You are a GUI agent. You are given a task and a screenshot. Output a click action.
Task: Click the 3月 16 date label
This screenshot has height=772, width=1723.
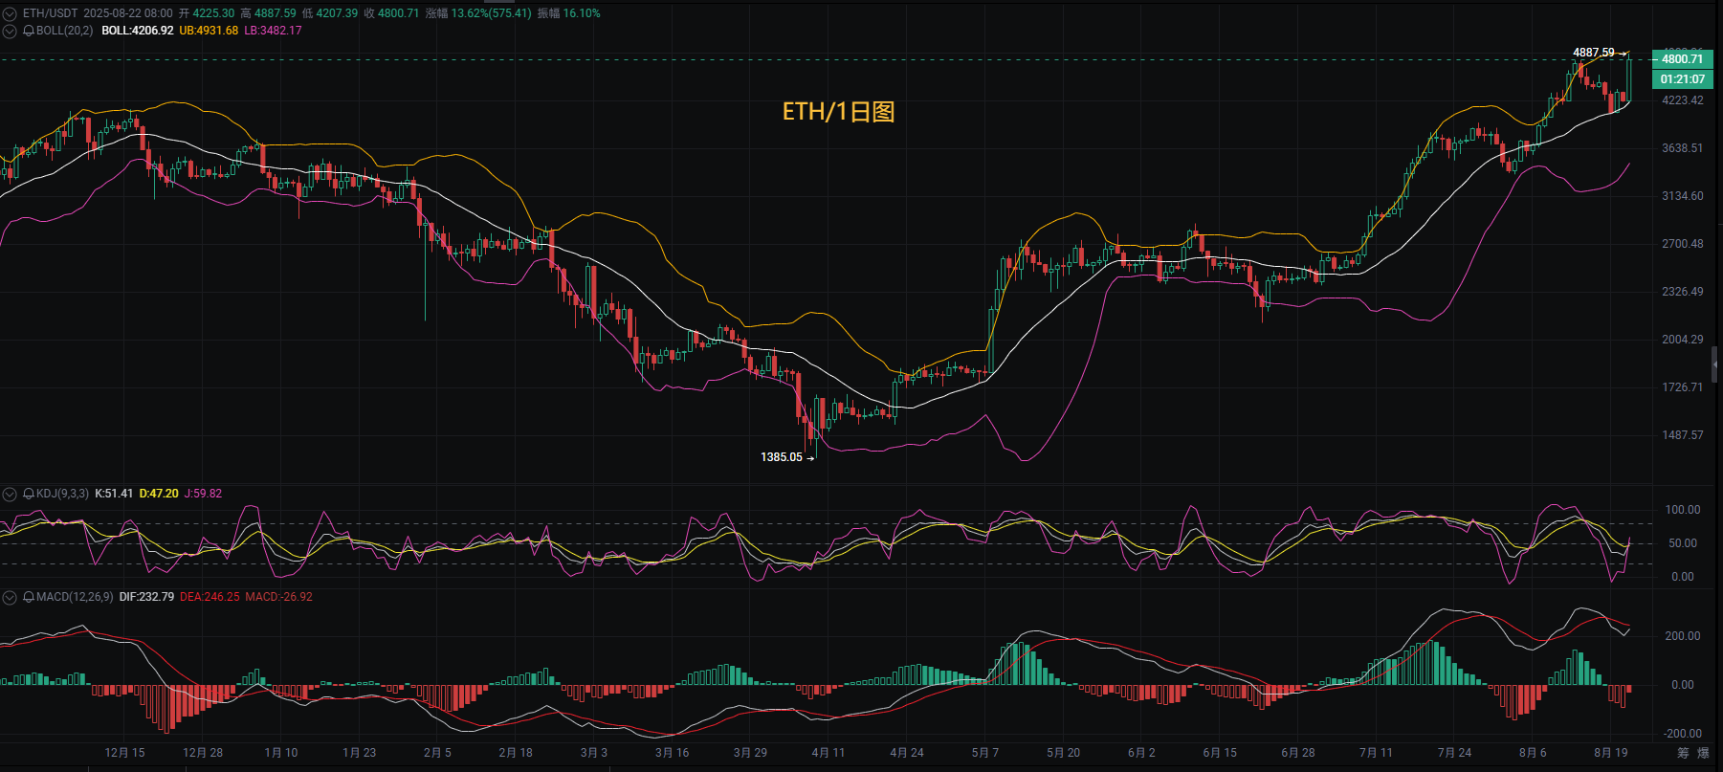click(672, 753)
